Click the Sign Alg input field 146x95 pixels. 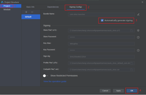point(101,57)
